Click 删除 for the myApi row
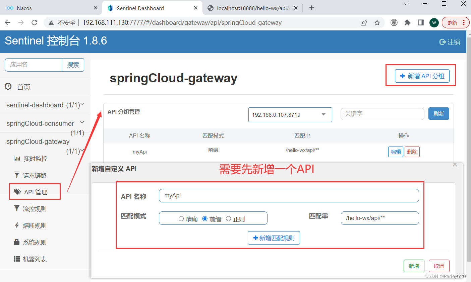The height and width of the screenshot is (282, 471). point(412,152)
